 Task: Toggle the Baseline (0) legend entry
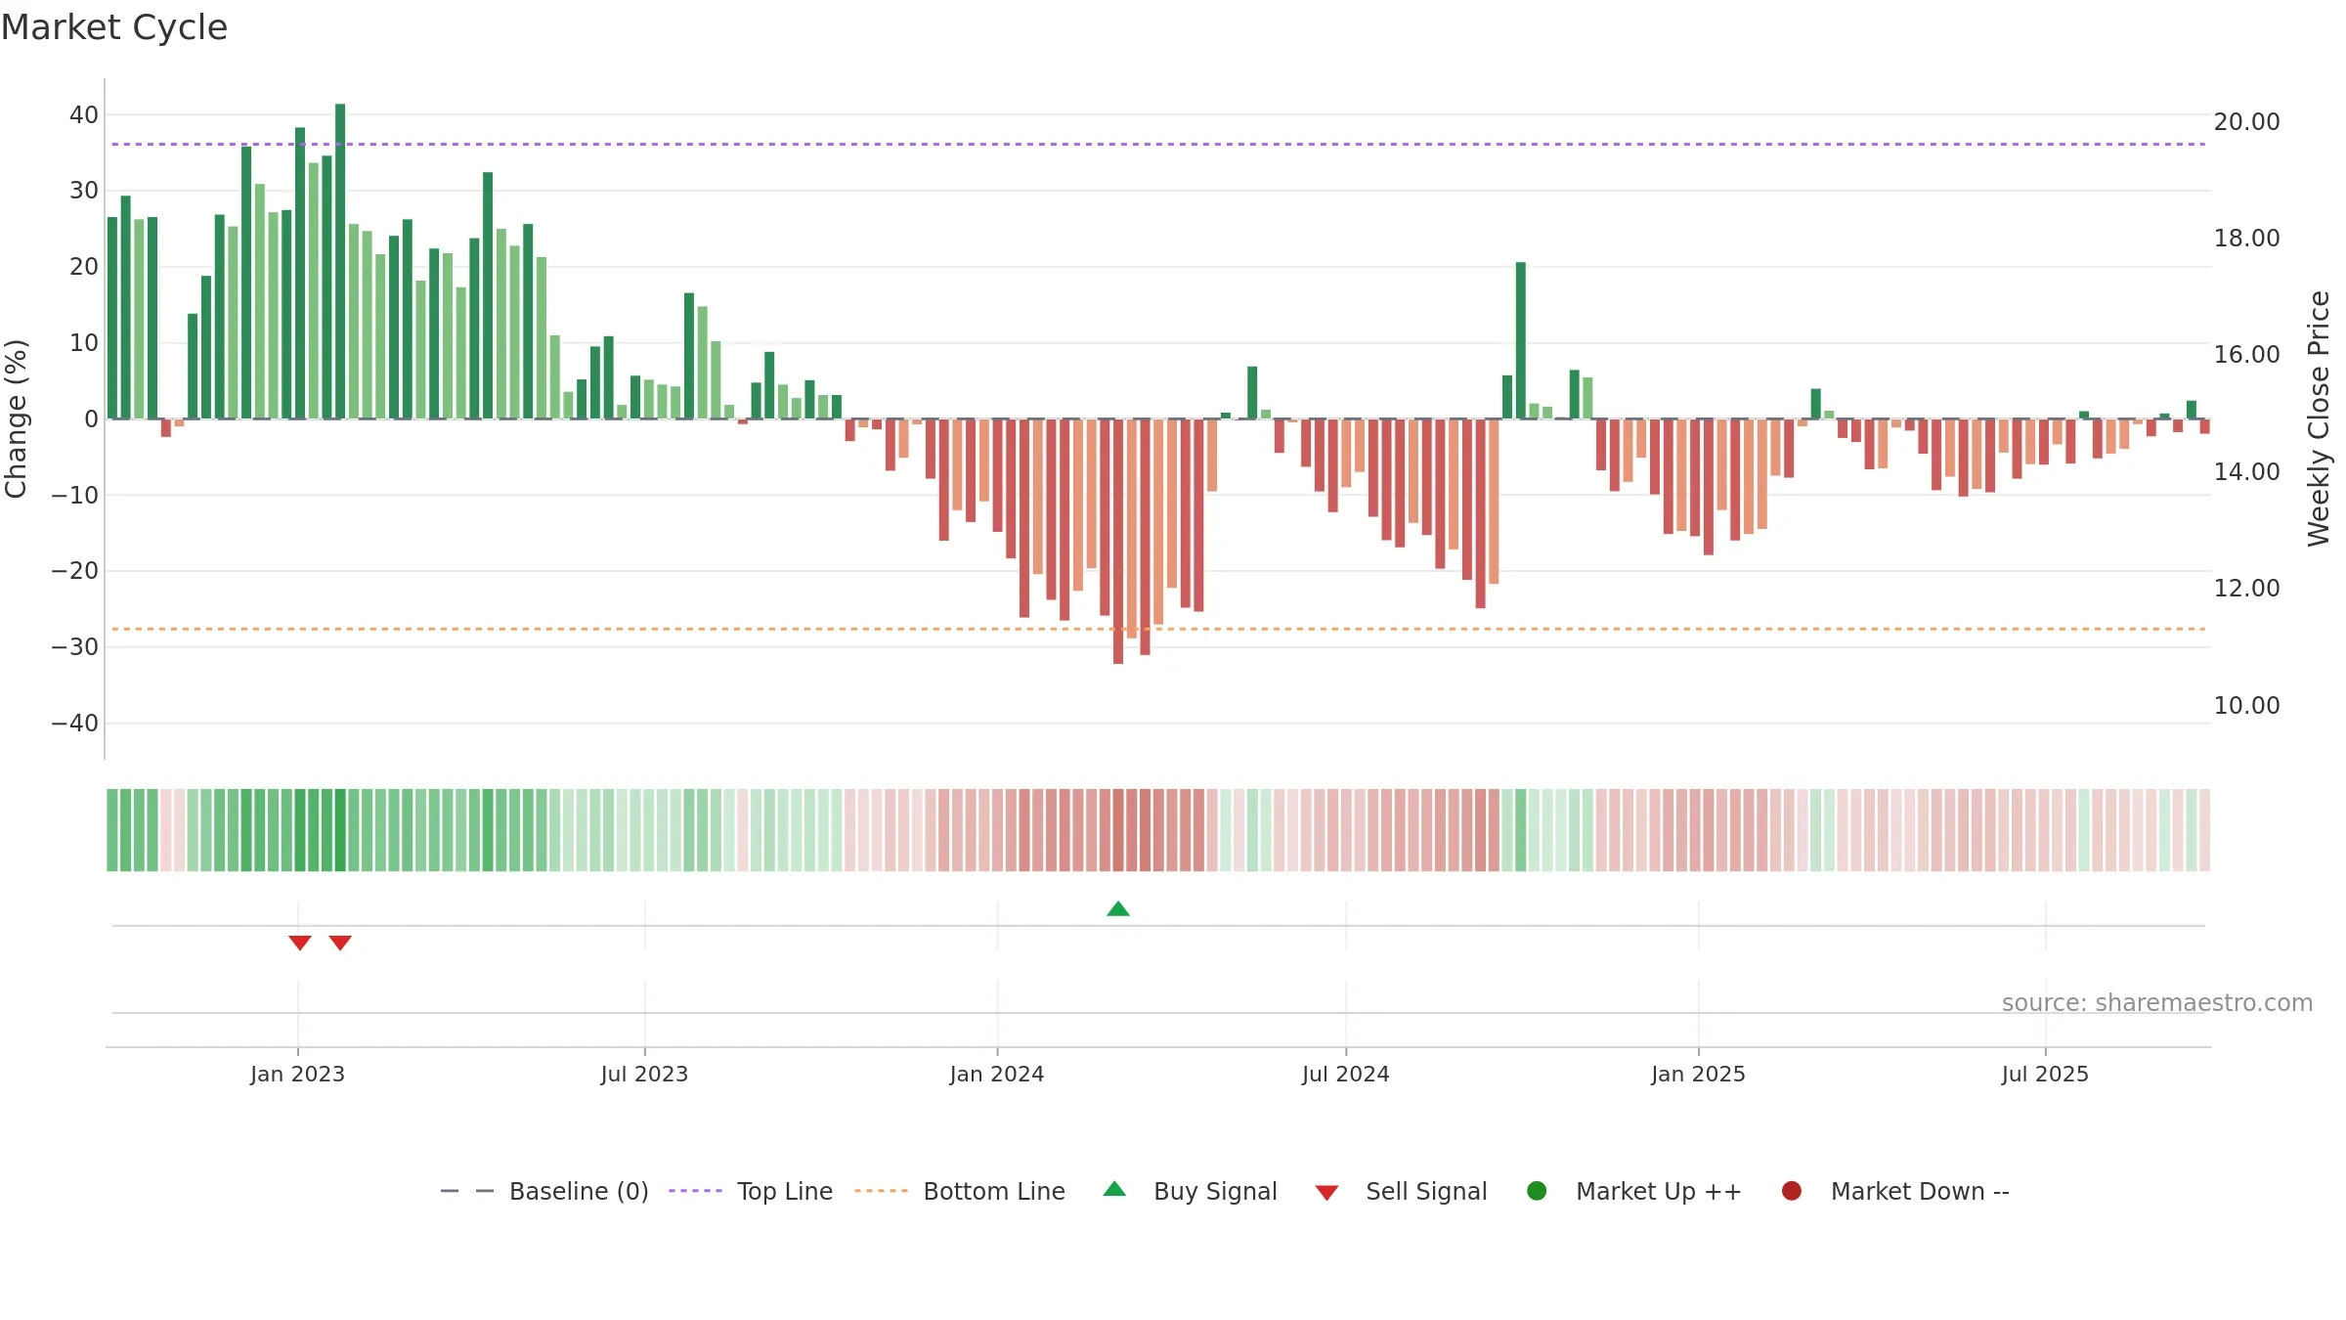(x=544, y=1191)
